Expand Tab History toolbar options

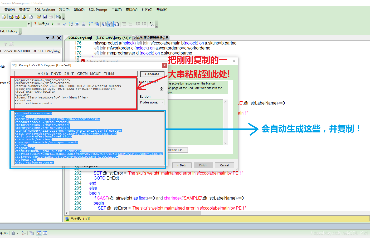point(20,32)
